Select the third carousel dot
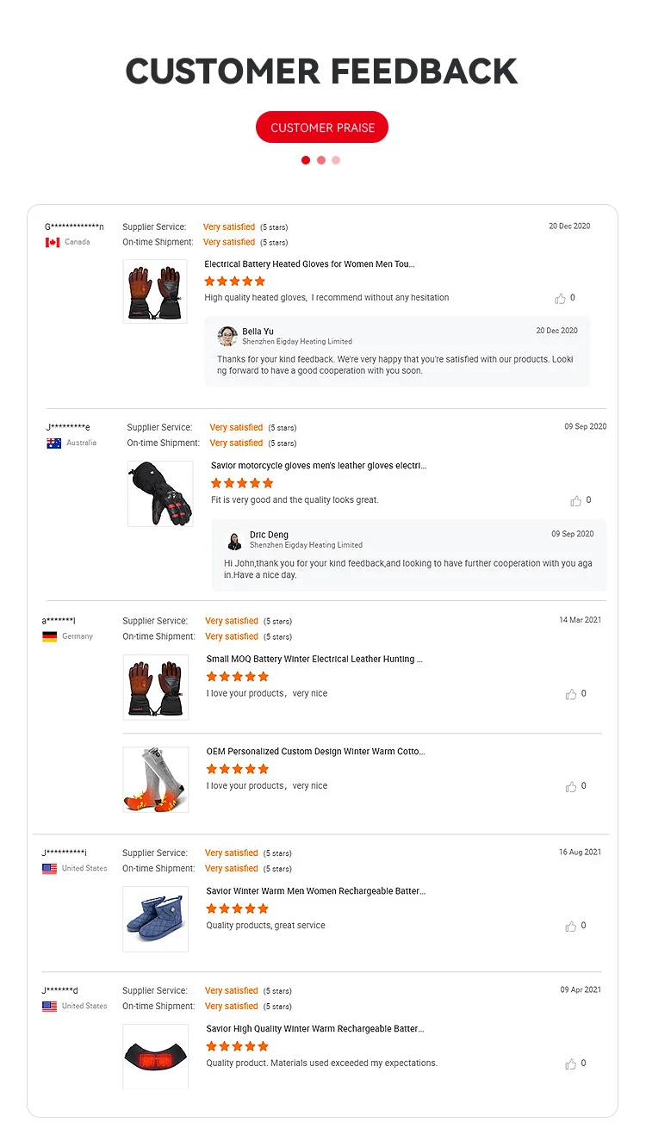Screen dimensions: 646x1147 (336, 160)
